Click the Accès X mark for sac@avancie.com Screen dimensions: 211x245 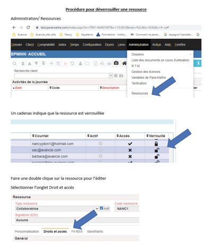130,150
